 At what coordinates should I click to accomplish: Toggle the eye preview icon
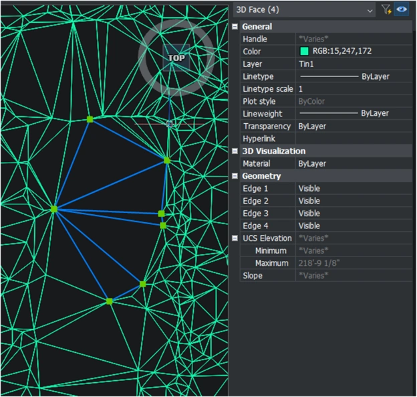(x=402, y=9)
